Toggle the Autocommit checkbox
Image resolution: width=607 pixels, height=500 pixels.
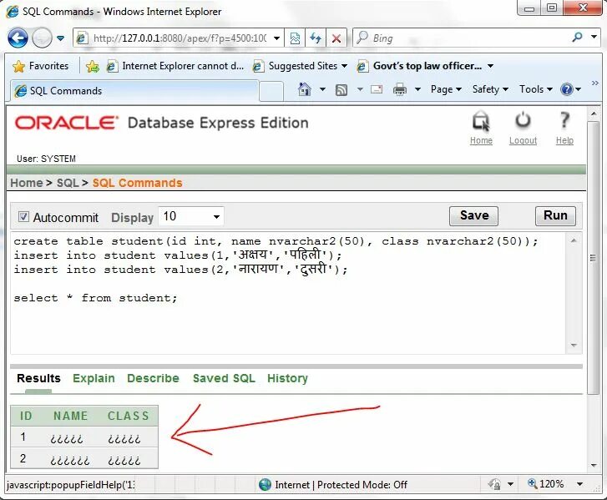pyautogui.click(x=23, y=217)
